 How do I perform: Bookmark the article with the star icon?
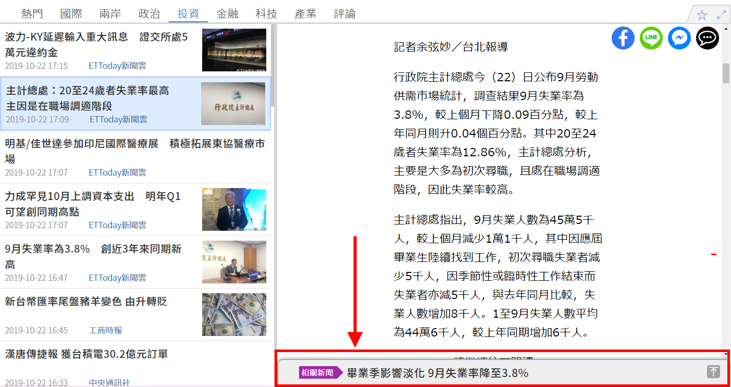point(702,15)
